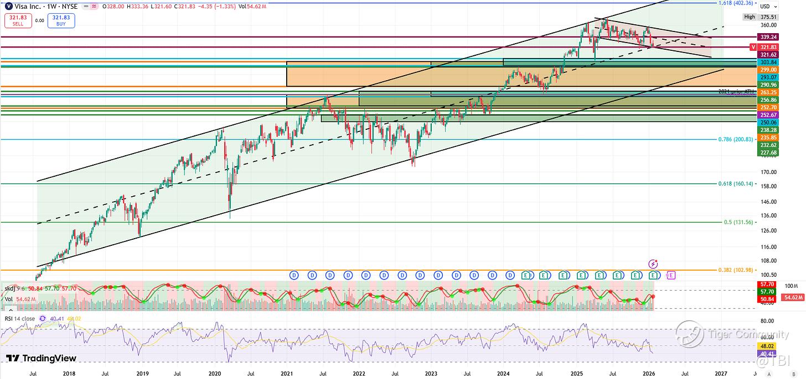Open the TradingView logo link
This screenshot has height=379, width=806.
(x=42, y=359)
